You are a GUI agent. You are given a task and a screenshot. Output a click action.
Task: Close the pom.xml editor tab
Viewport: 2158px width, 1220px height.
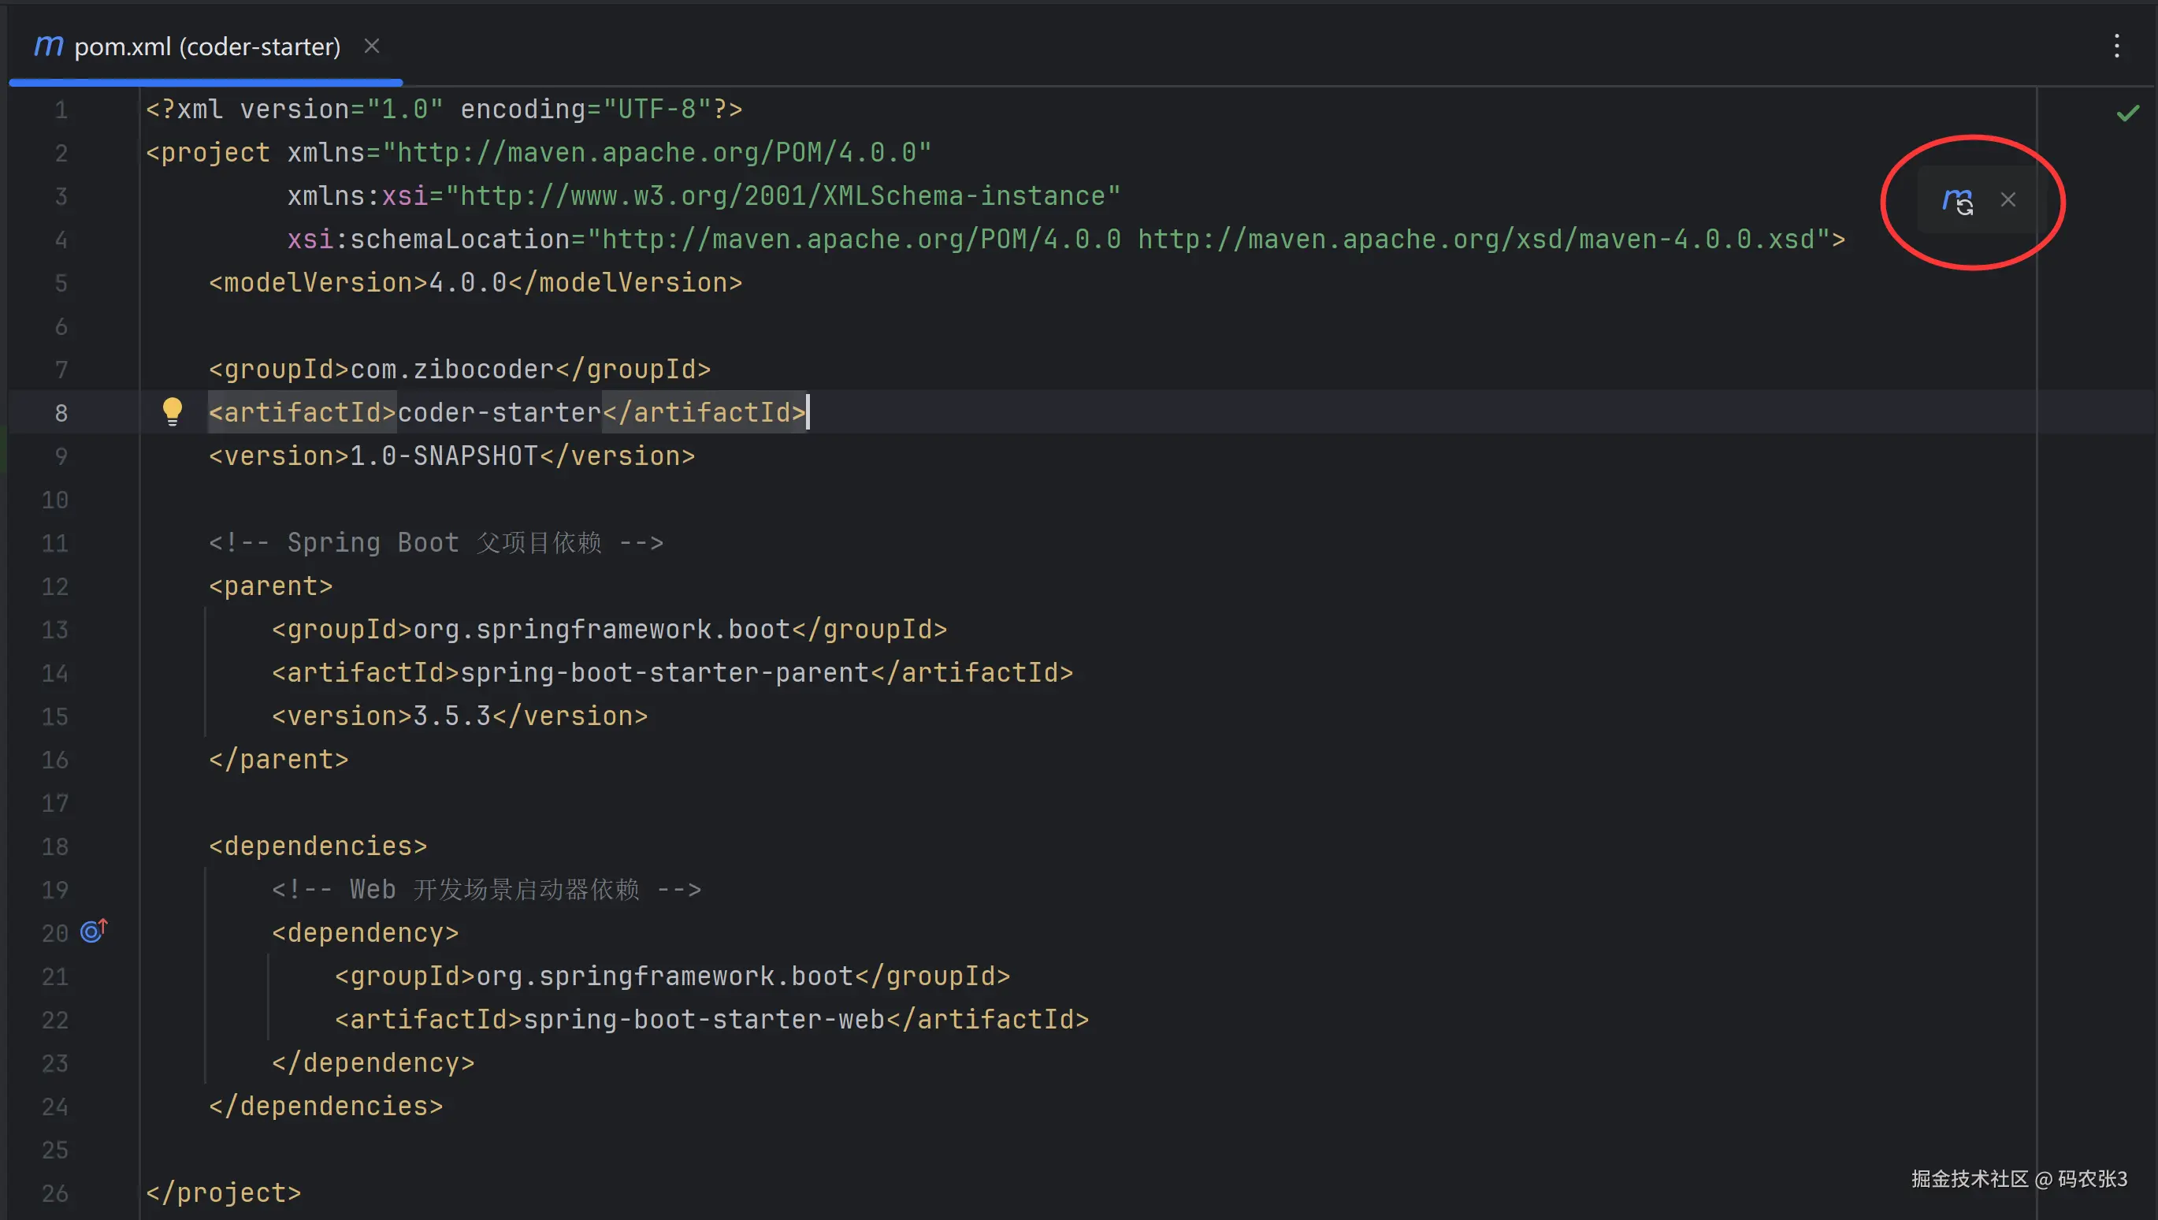(372, 46)
